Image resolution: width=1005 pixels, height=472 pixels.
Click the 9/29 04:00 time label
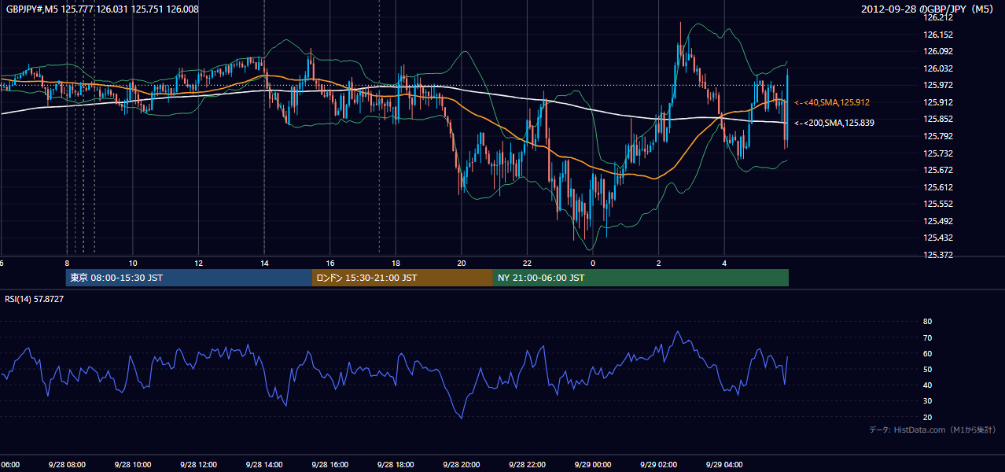pyautogui.click(x=724, y=464)
